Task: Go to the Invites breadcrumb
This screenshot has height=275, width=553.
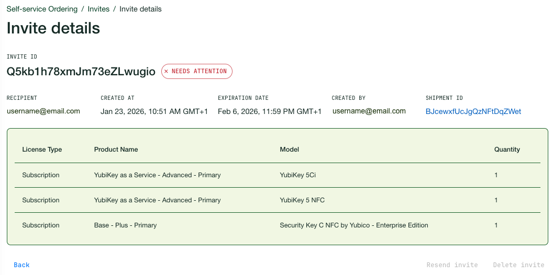Action: (98, 9)
